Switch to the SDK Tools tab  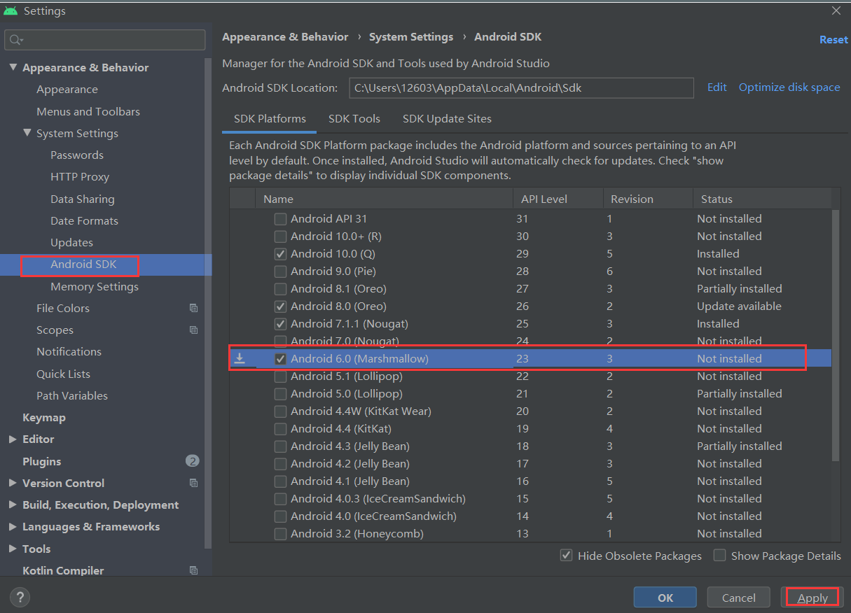point(354,119)
